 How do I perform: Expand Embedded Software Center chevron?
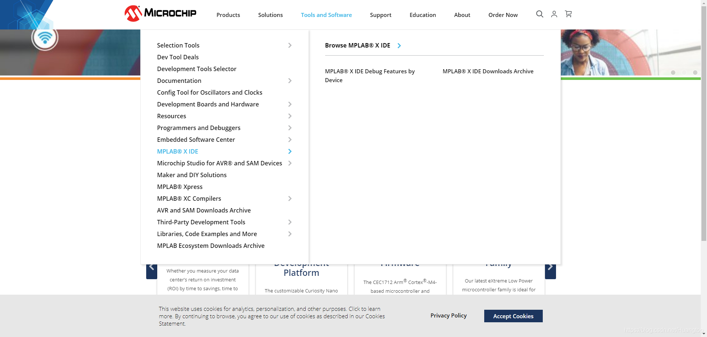pos(290,140)
